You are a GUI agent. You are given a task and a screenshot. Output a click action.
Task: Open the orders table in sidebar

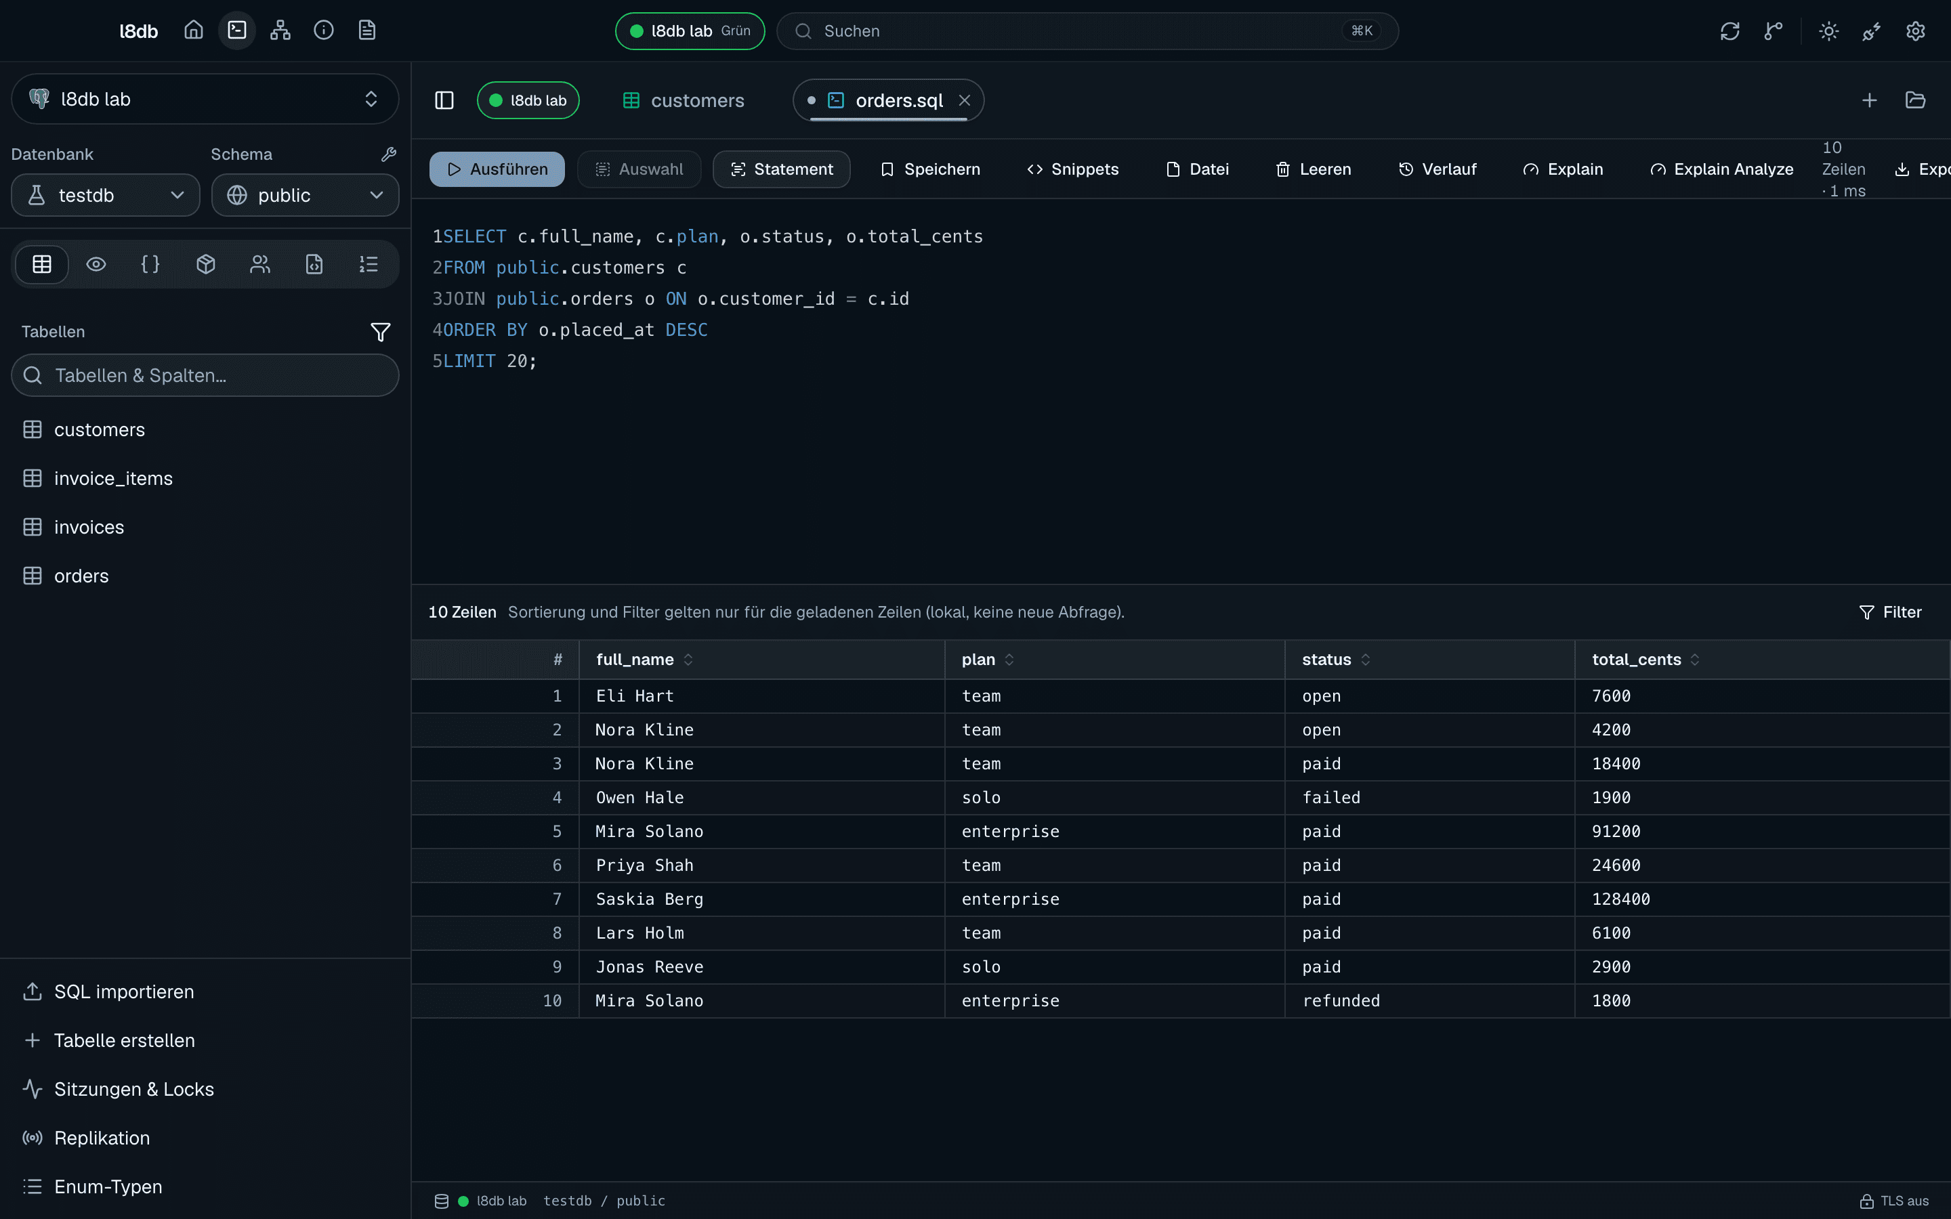[x=205, y=576]
